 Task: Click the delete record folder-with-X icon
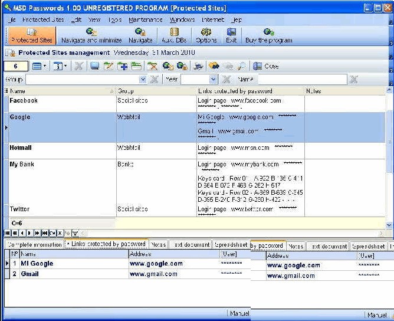click(152, 66)
